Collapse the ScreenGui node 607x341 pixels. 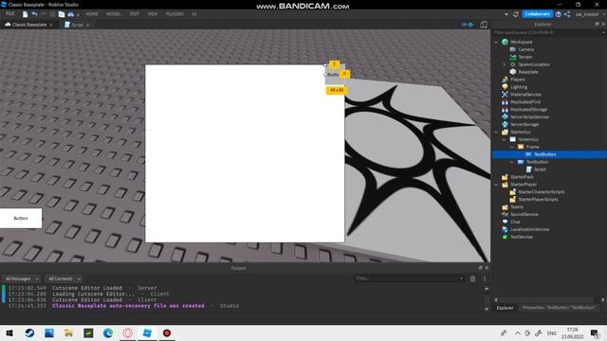click(504, 139)
